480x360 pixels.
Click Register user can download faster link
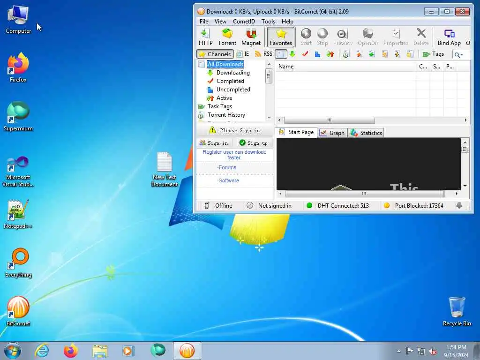pos(234,155)
